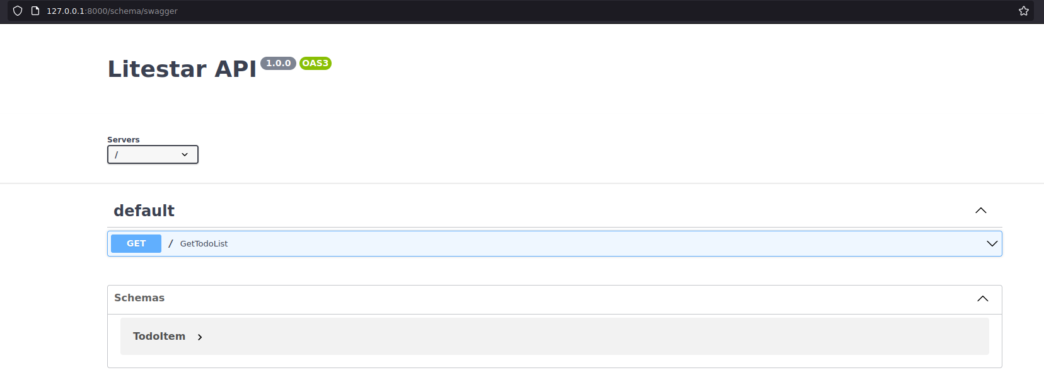Screen dimensions: 1044x382
Task: Expand the TodoItem schema arrow
Action: click(x=200, y=337)
